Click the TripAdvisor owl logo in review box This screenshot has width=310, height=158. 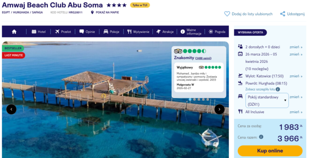click(178, 51)
